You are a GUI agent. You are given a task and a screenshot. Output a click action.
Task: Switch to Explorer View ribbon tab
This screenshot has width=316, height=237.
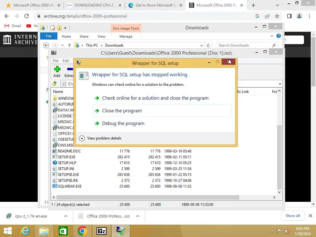coord(101,36)
